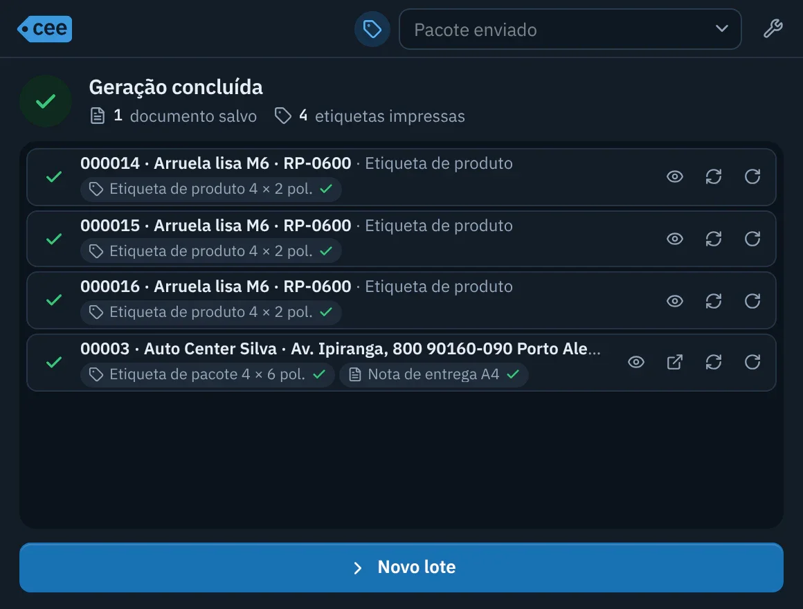This screenshot has height=609, width=803.
Task: Click the circular reload icon for row 000016
Action: click(752, 301)
